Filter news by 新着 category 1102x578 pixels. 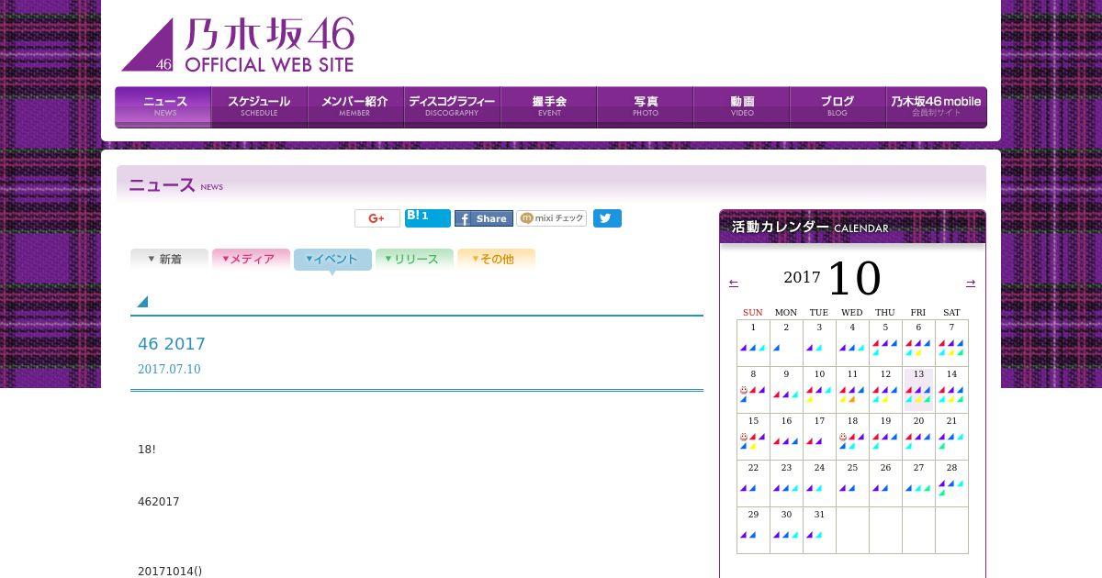pos(169,259)
